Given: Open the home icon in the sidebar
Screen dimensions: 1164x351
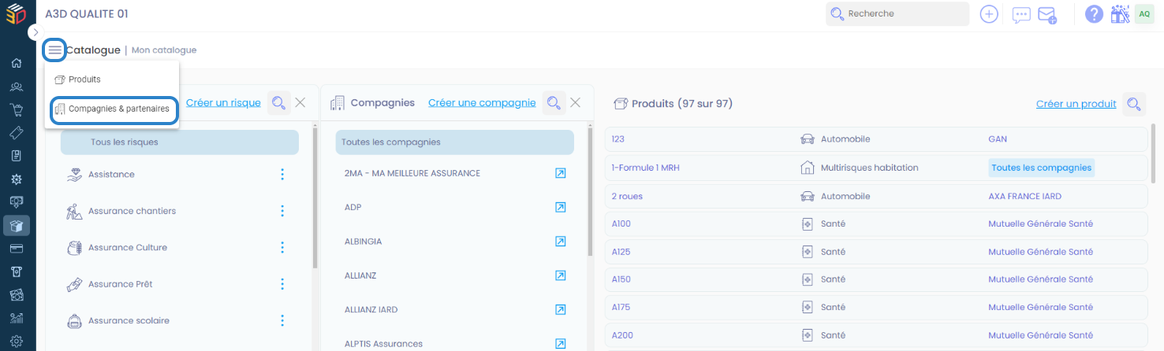Looking at the screenshot, I should (x=17, y=63).
